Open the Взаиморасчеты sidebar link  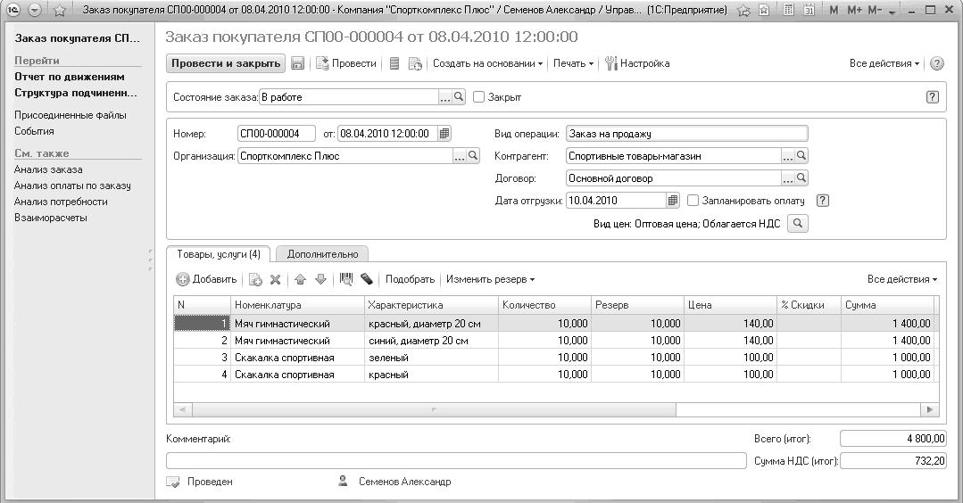50,217
